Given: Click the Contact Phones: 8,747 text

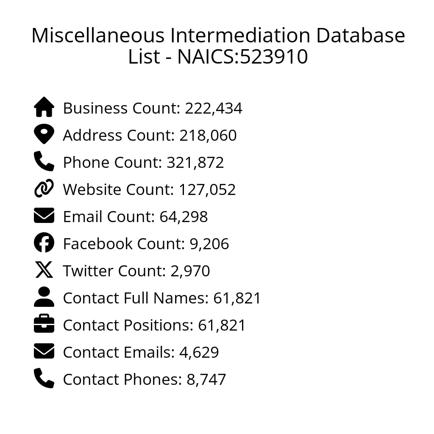Looking at the screenshot, I should pos(144,380).
